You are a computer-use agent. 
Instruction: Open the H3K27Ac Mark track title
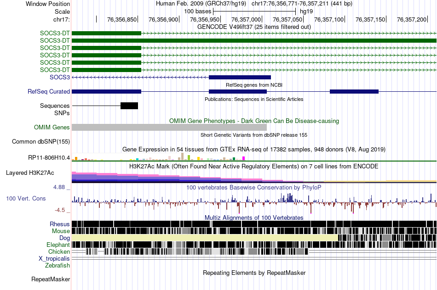(x=254, y=166)
